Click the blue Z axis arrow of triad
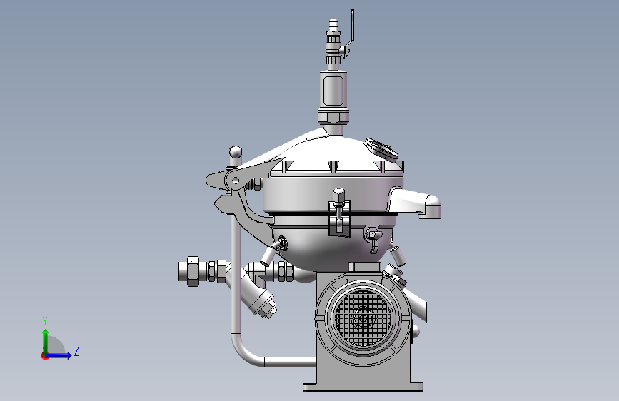The height and width of the screenshot is (401, 619). (x=59, y=355)
